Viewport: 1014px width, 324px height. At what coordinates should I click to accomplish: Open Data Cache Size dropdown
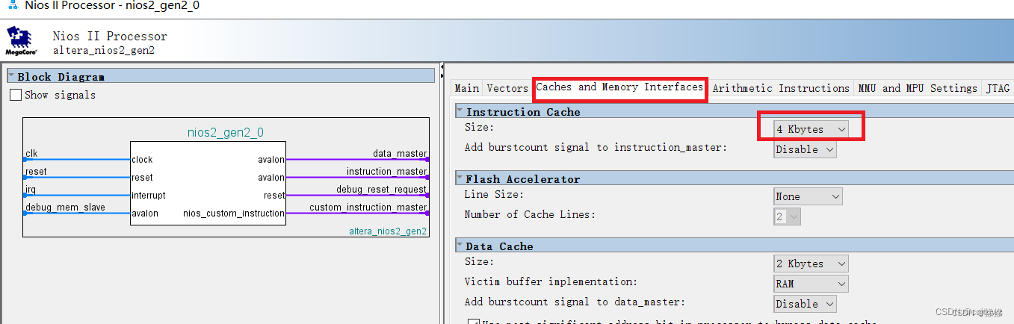point(811,264)
